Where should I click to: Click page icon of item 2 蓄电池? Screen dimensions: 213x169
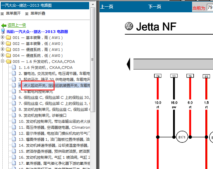point(14,73)
